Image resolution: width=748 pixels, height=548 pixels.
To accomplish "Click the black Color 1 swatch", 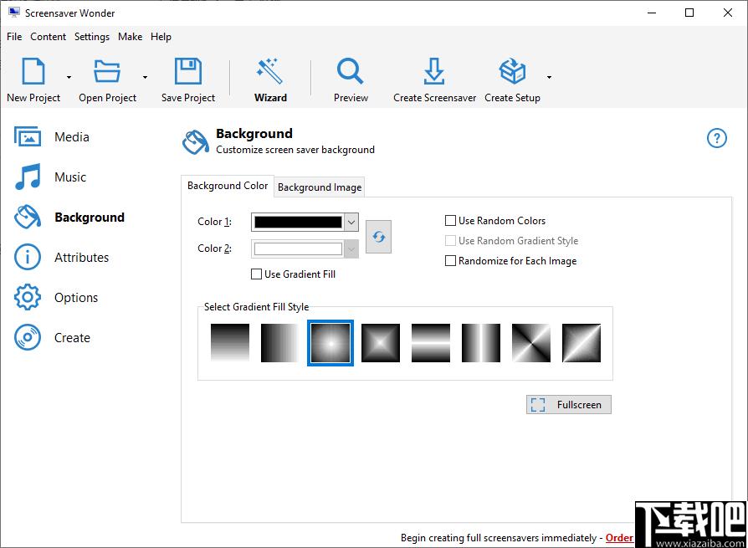I will coord(298,222).
